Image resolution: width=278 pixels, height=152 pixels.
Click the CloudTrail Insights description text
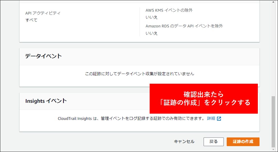click(x=130, y=118)
